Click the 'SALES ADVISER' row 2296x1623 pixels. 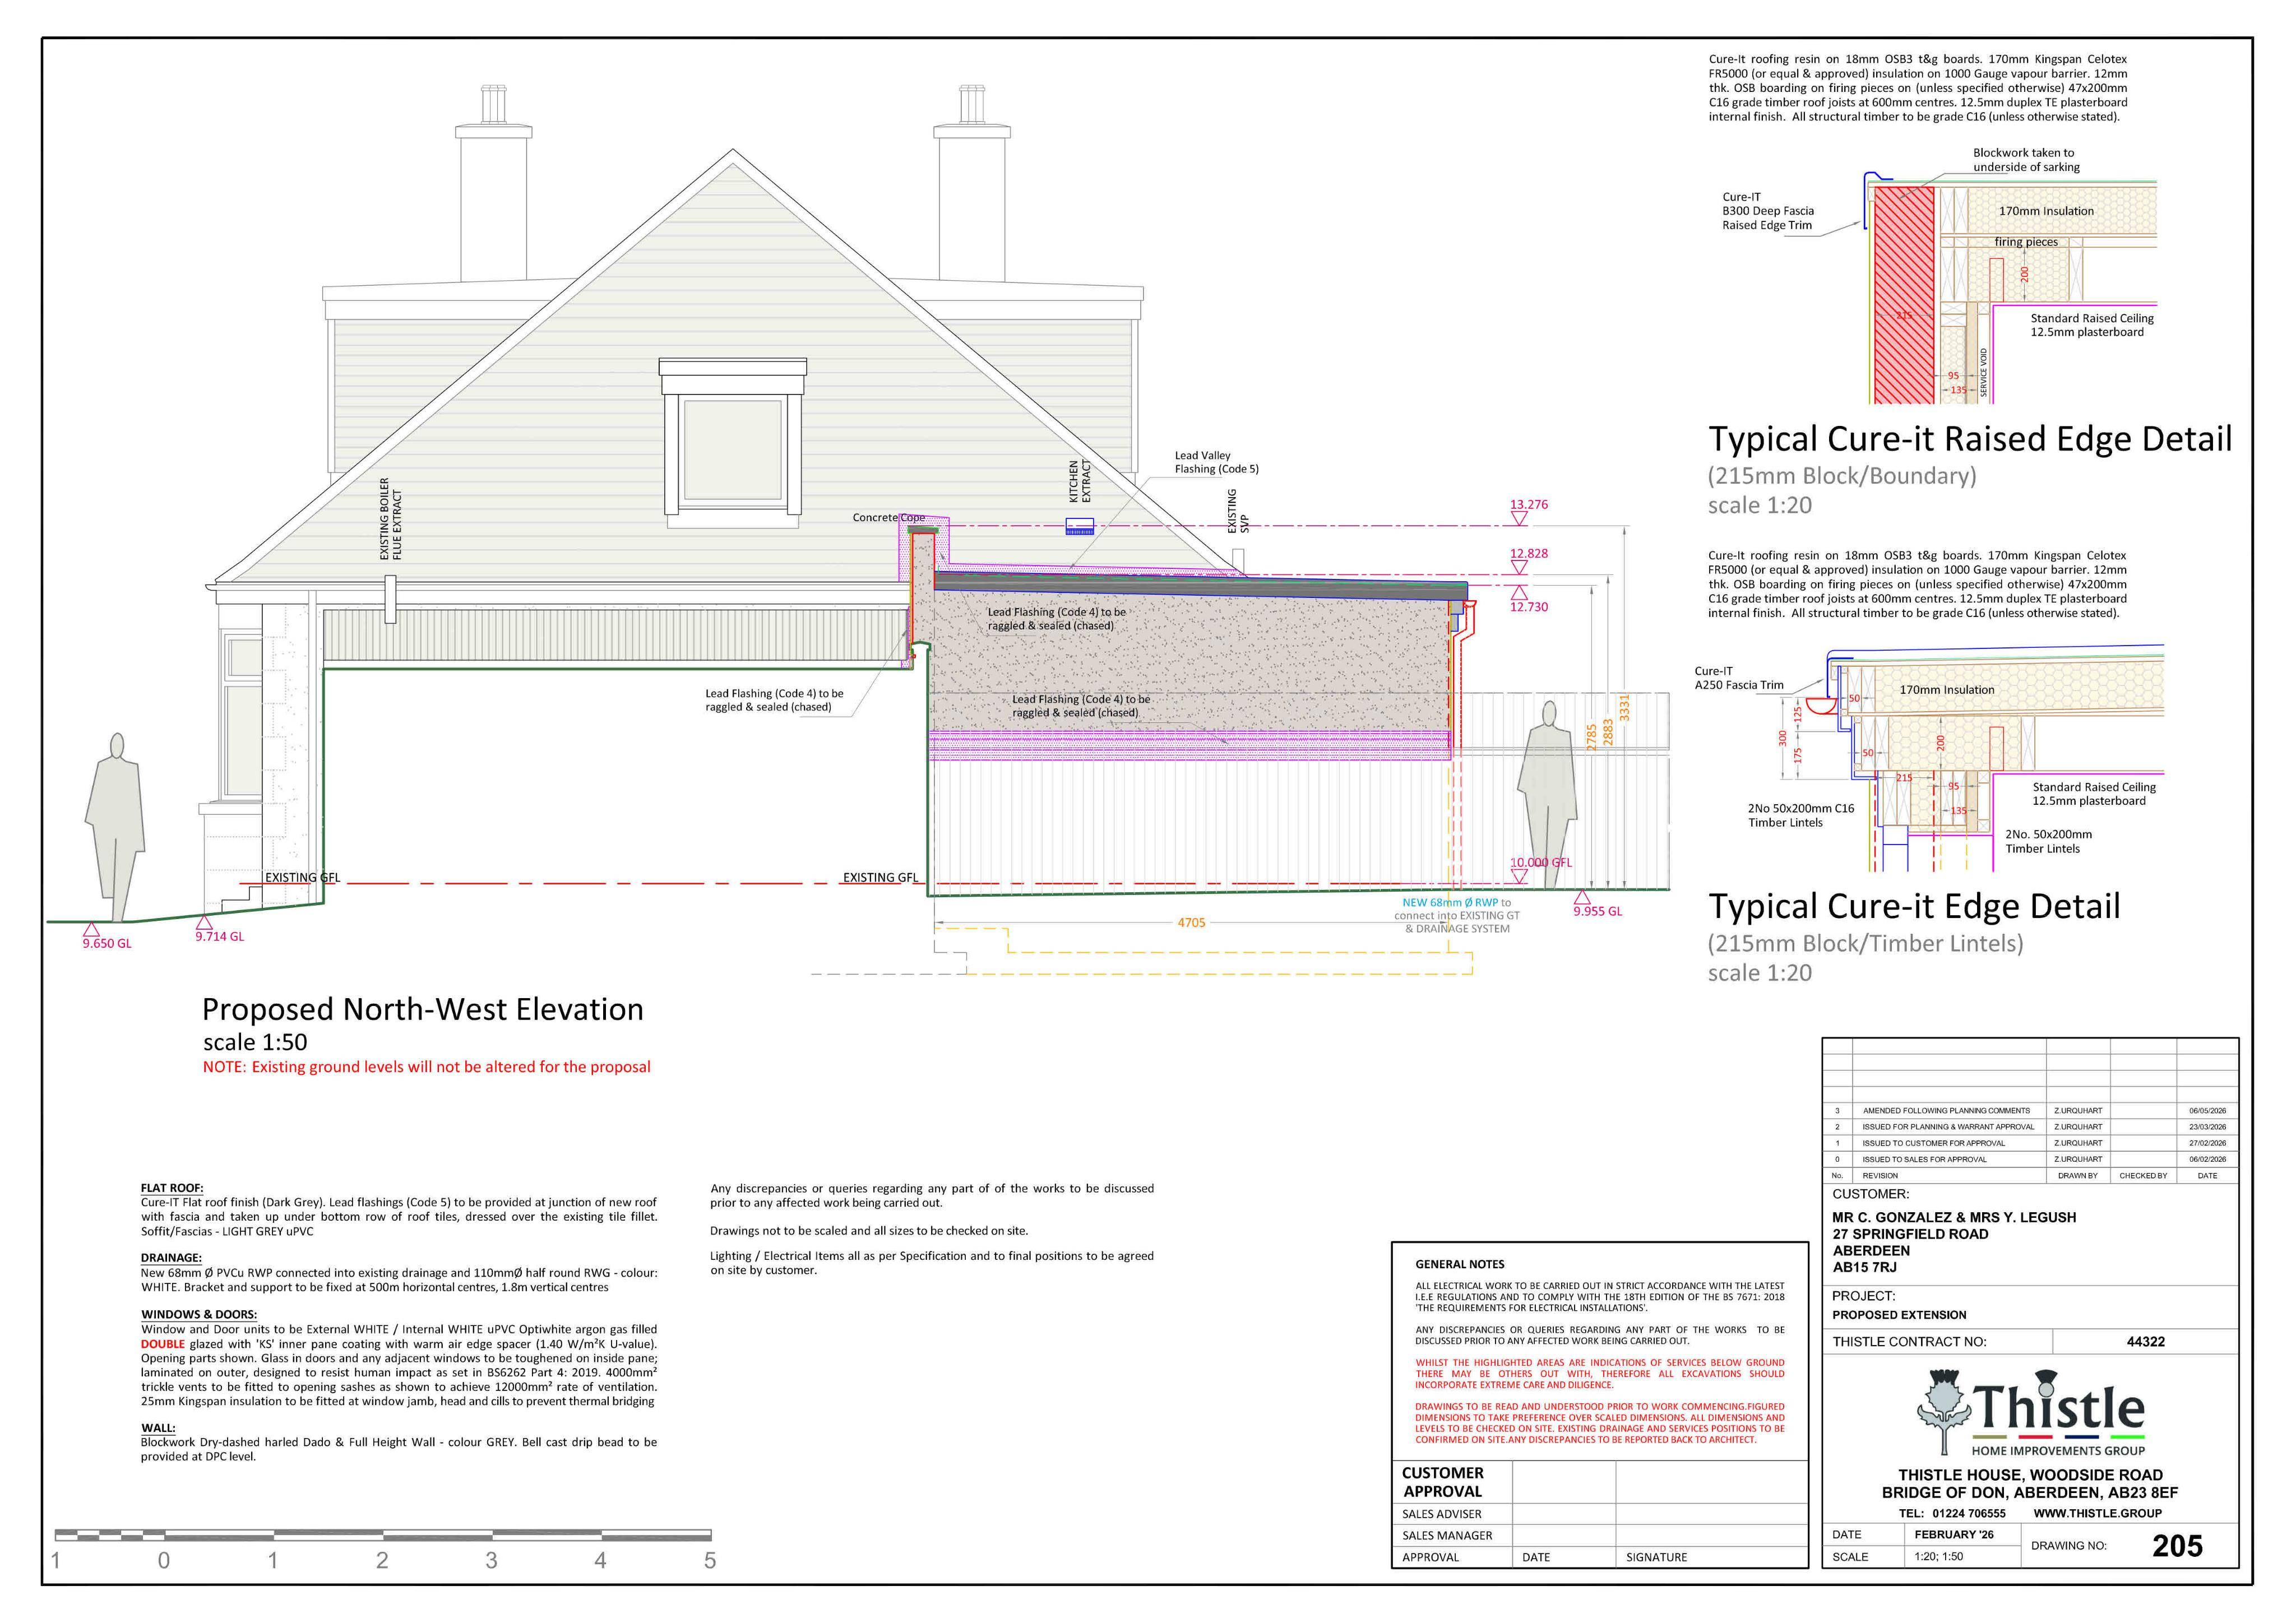(1600, 1514)
